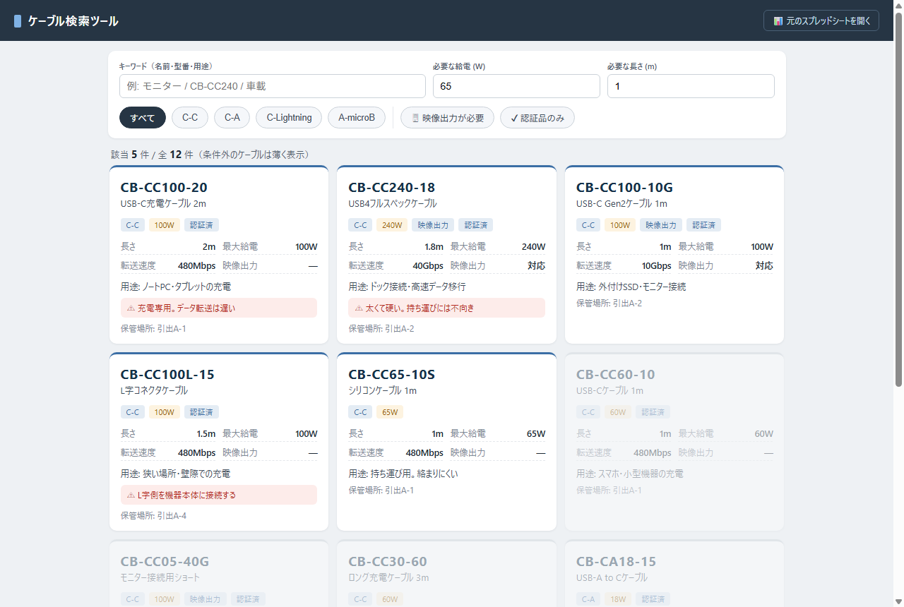Image resolution: width=904 pixels, height=607 pixels.
Task: Click the dimmed CB-CA18-15 card title
Action: coord(616,562)
